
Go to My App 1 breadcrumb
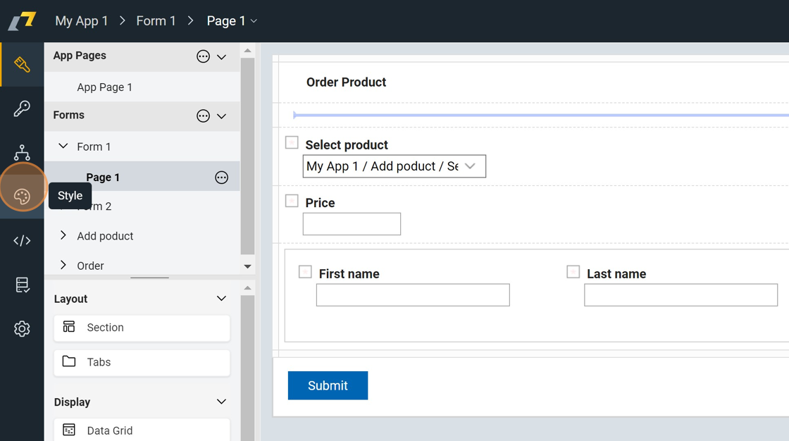point(82,21)
